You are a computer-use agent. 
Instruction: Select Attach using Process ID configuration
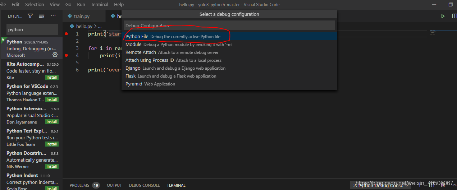tap(229, 60)
